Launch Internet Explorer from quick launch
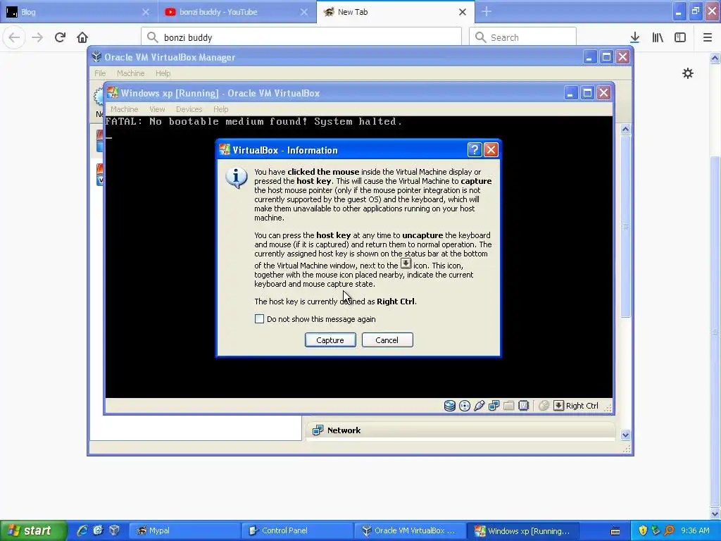 pos(82,530)
